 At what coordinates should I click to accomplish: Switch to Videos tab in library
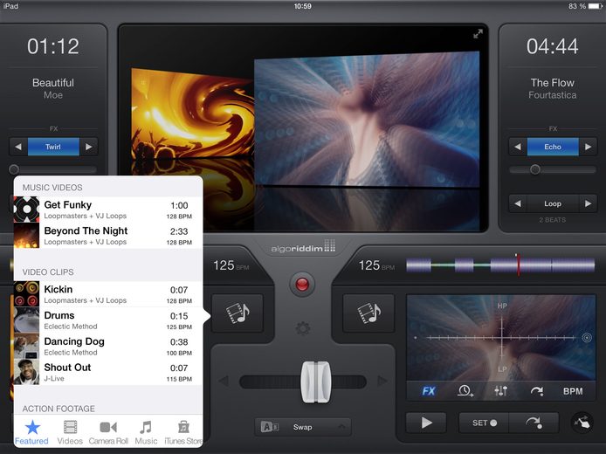pos(70,433)
